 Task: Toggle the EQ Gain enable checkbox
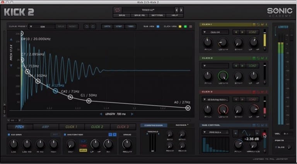pos(9,134)
